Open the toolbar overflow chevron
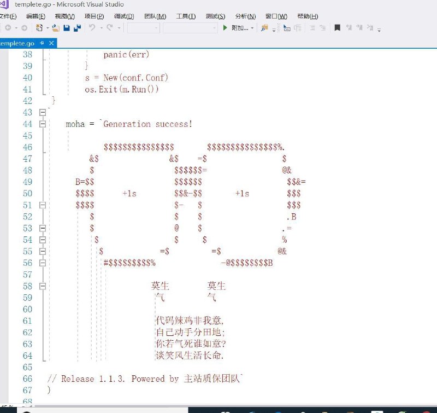This screenshot has width=437, height=413. point(379,30)
